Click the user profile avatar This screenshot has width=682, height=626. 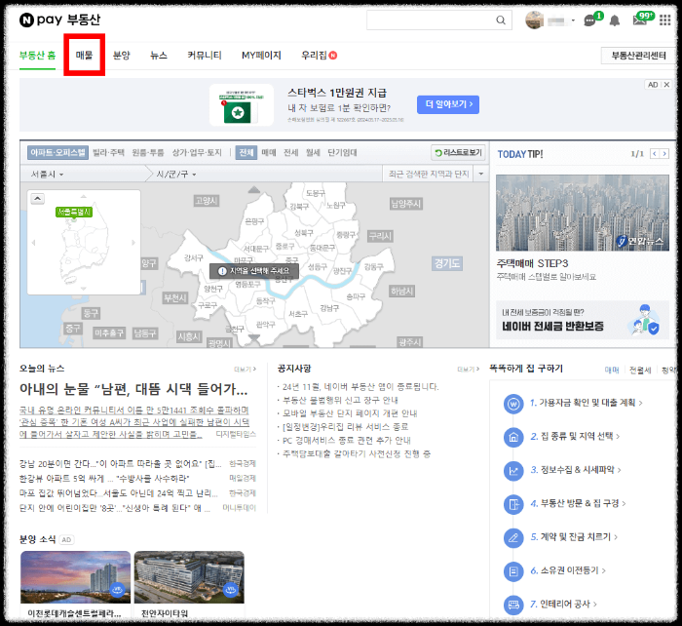tap(534, 20)
